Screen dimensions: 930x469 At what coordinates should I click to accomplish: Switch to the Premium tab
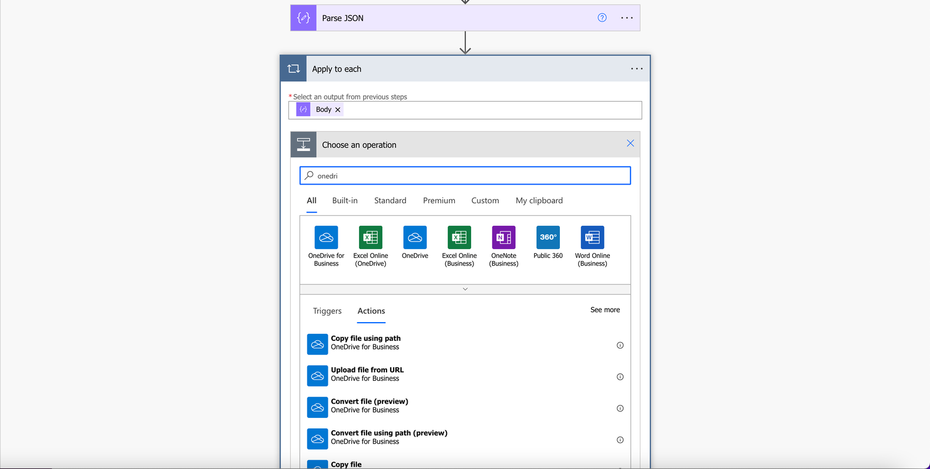click(x=439, y=200)
